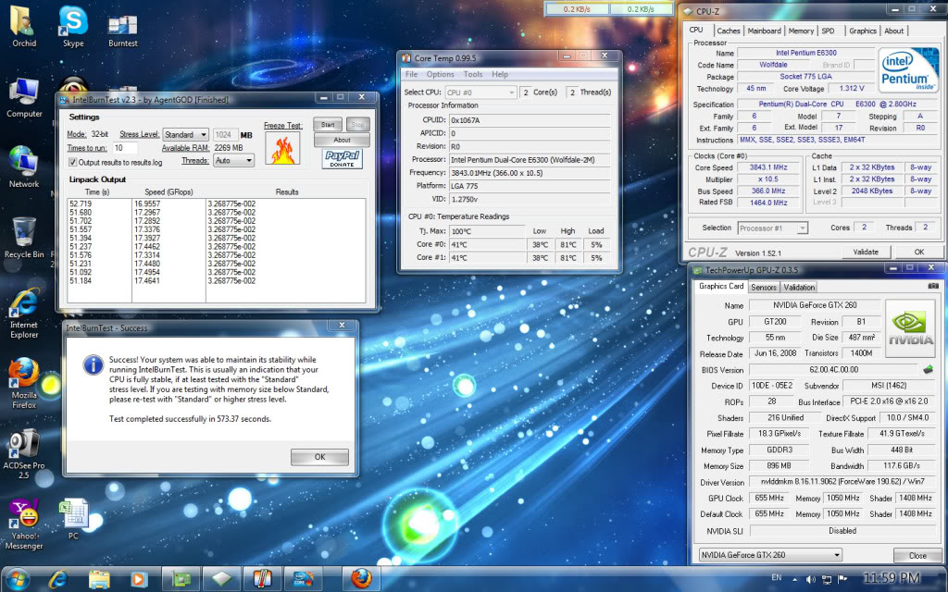
Task: Switch to SPD tab in CPU-Z
Action: pyautogui.click(x=829, y=31)
